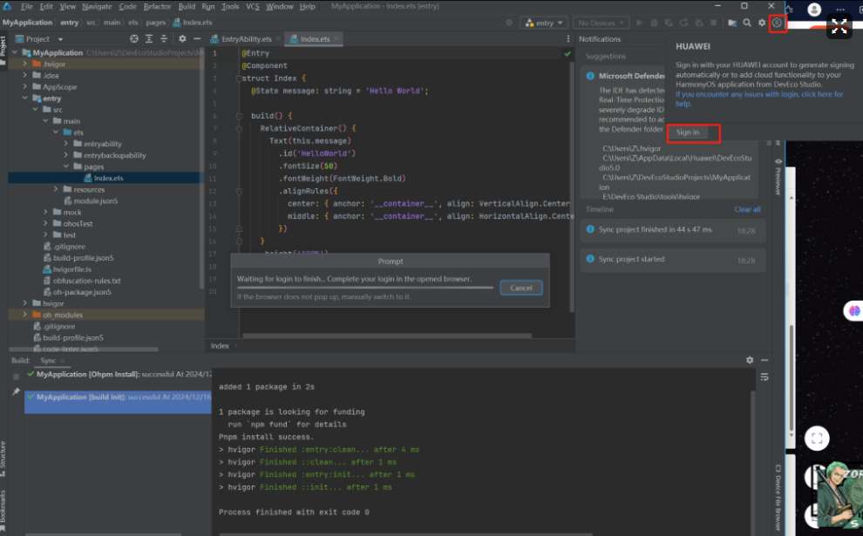Expand the .hvigor folder
The width and height of the screenshot is (863, 536).
24,64
